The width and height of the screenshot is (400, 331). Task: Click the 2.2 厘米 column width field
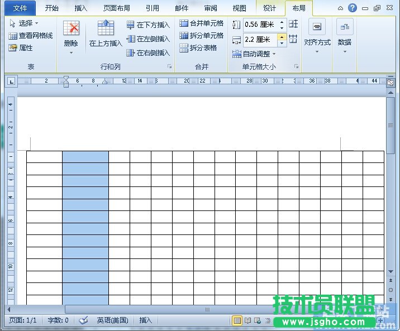coord(259,40)
